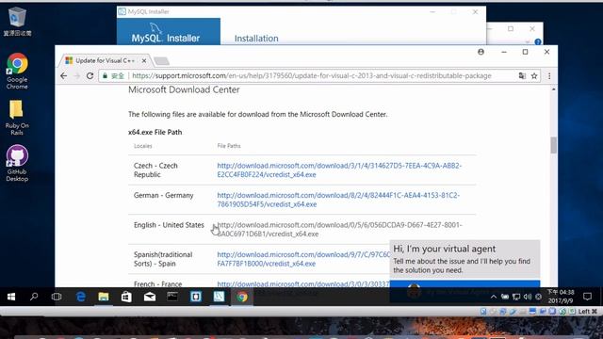Image resolution: width=603 pixels, height=339 pixels.
Task: Bookmark this page with the star icon
Action: [534, 75]
